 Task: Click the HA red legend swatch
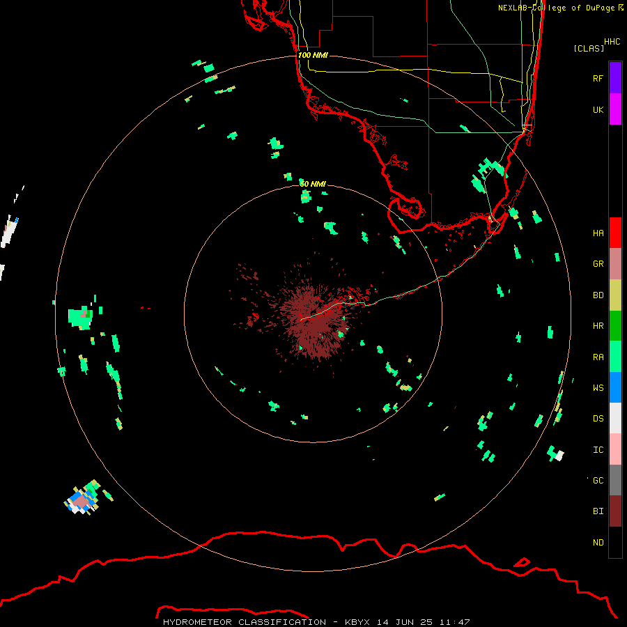point(615,233)
